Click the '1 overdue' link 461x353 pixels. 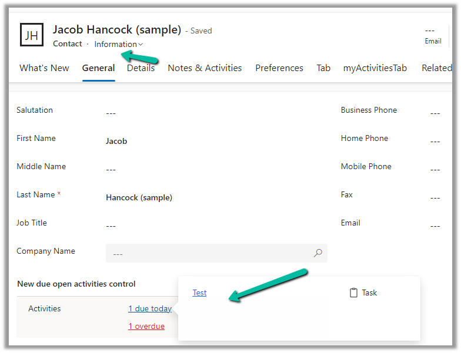pyautogui.click(x=146, y=326)
